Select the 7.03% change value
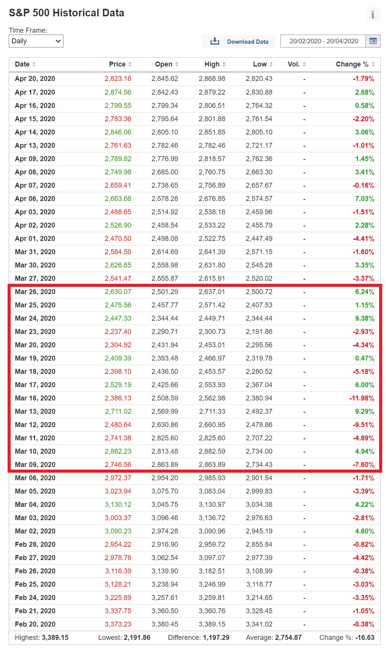386x652 pixels. [365, 199]
